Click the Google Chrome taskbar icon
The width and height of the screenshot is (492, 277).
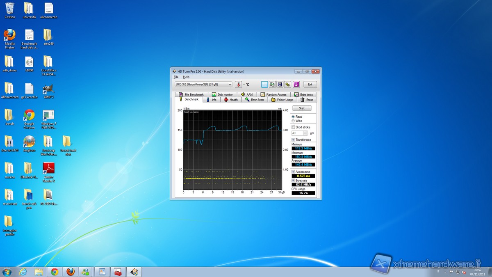(x=55, y=272)
